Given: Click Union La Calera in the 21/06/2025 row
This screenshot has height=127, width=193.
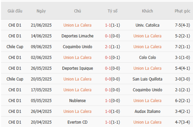Looking at the screenshot, I should [77, 25].
